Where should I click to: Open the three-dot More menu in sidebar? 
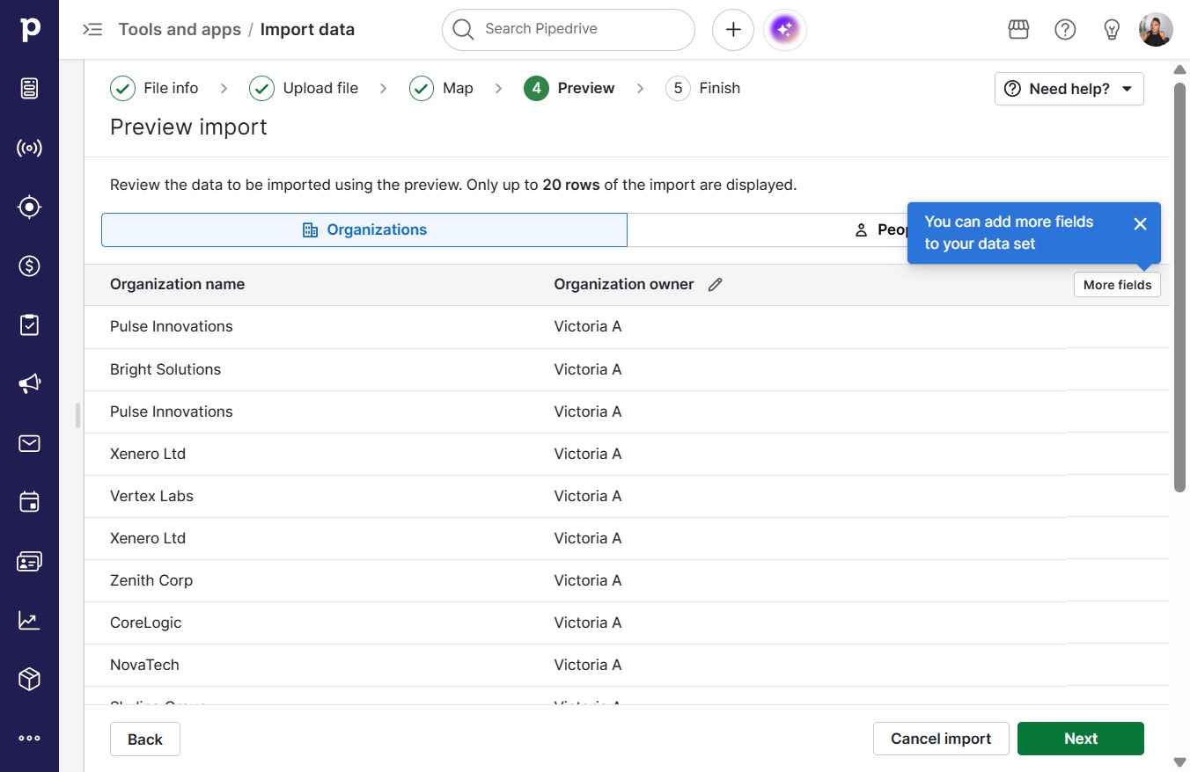[x=30, y=739]
